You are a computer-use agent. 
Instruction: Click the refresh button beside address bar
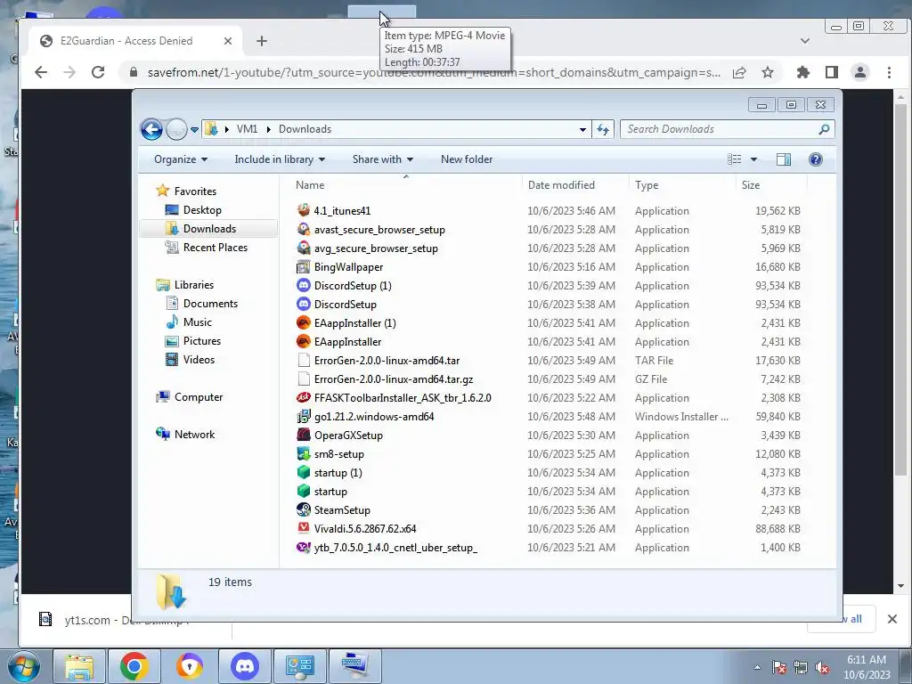click(603, 129)
